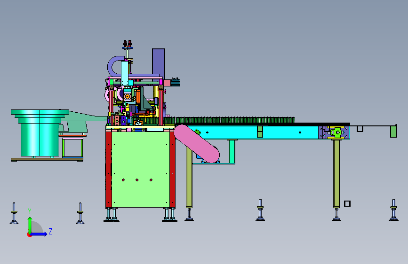Select the green bracket at far right rail end
This screenshot has width=408, height=264.
pyautogui.click(x=394, y=131)
